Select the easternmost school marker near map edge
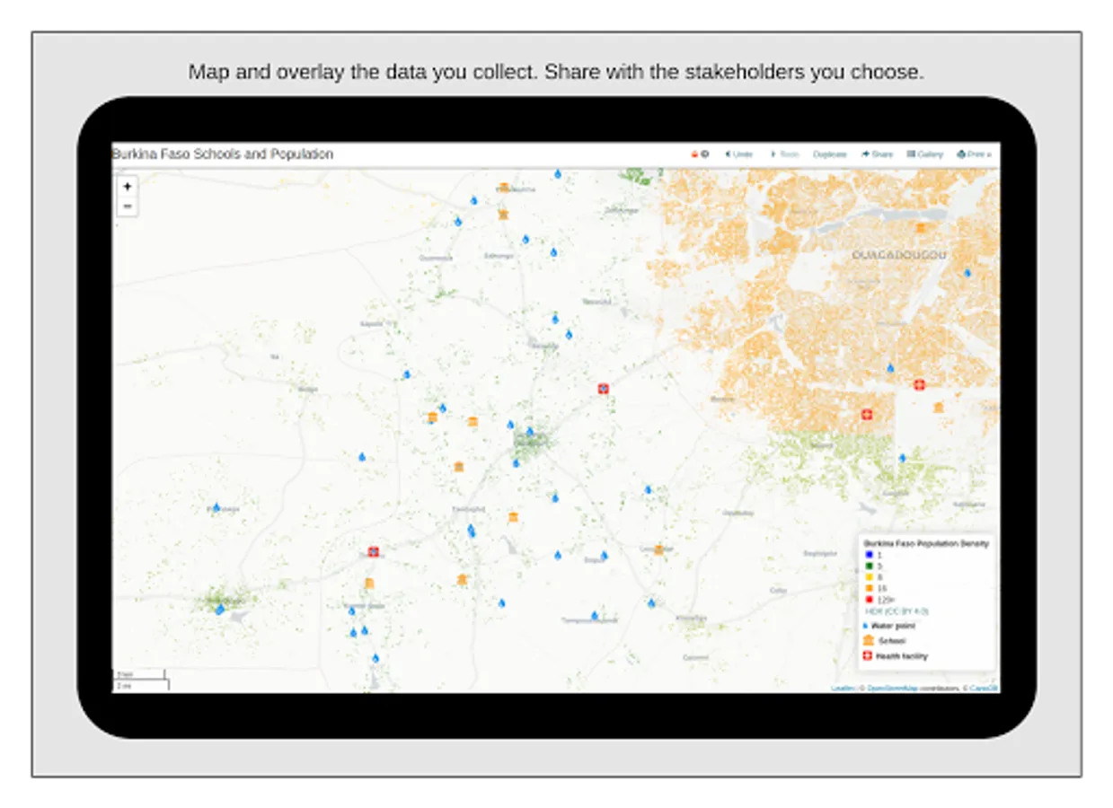Image resolution: width=1113 pixels, height=808 pixels. pyautogui.click(x=939, y=408)
